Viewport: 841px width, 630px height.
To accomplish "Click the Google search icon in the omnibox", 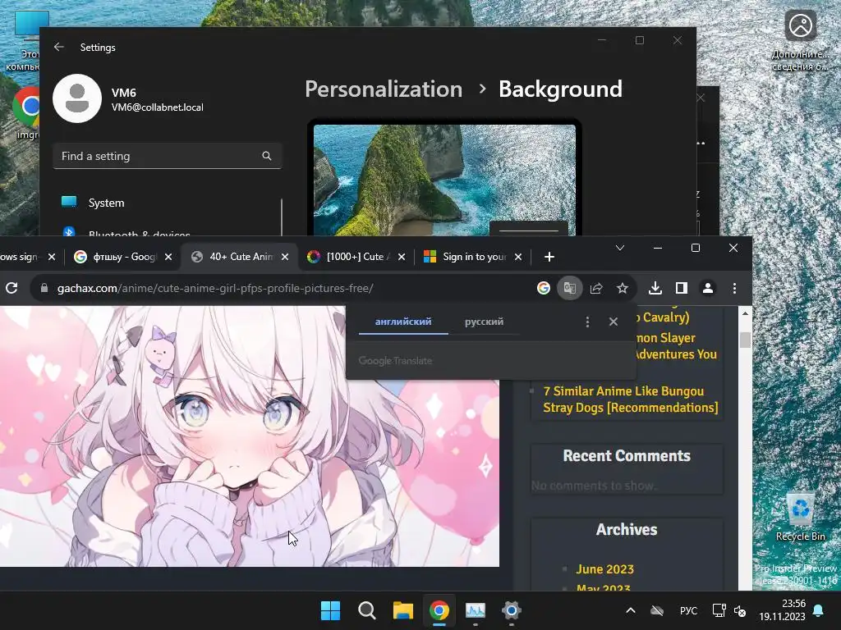I will pyautogui.click(x=544, y=288).
